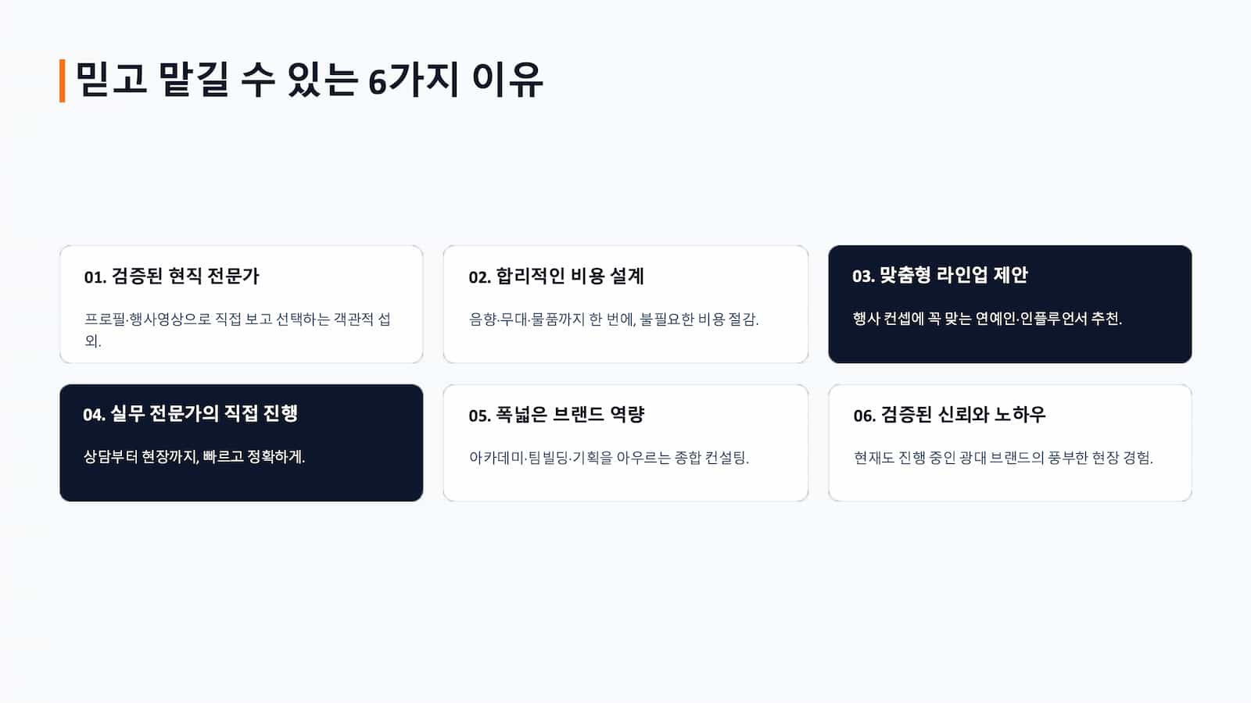The height and width of the screenshot is (703, 1251).
Task: Select the dark navy card in the top row
Action: click(x=1010, y=304)
